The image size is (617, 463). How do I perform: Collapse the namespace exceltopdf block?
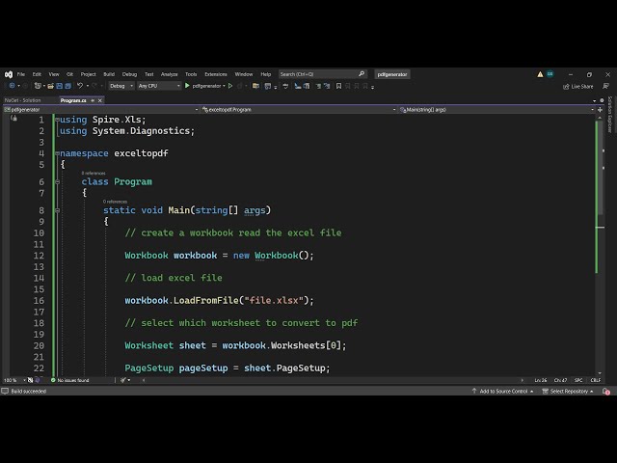(x=57, y=153)
